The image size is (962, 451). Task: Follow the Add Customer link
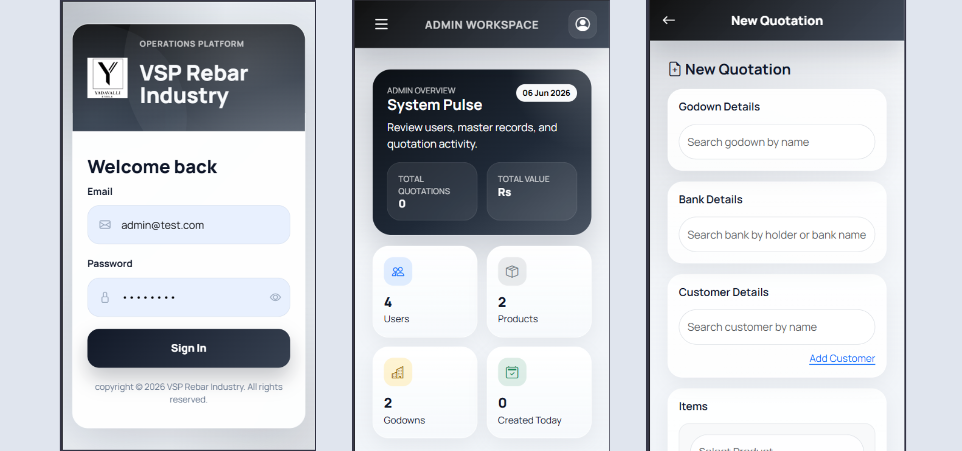[x=842, y=359]
